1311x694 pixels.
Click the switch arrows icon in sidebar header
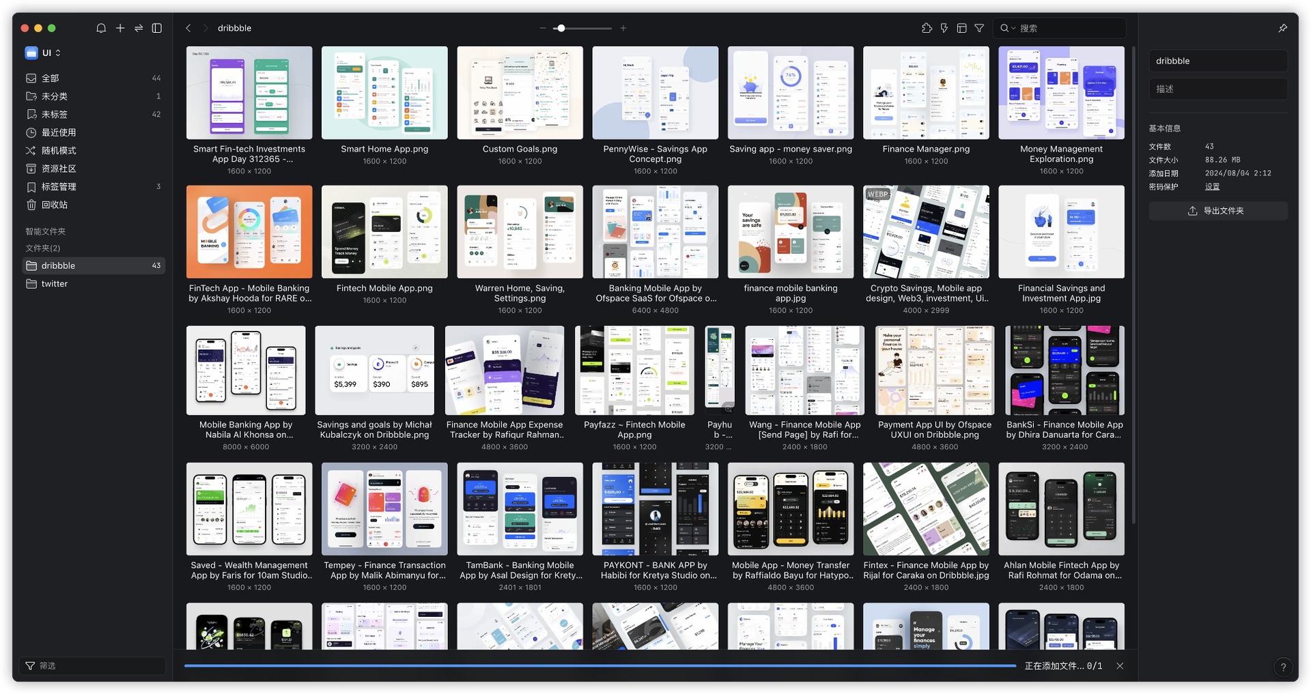[139, 28]
